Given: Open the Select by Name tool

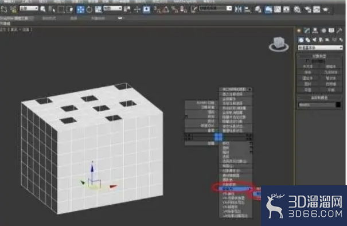Looking at the screenshot, I should pyautogui.click(x=52, y=9).
